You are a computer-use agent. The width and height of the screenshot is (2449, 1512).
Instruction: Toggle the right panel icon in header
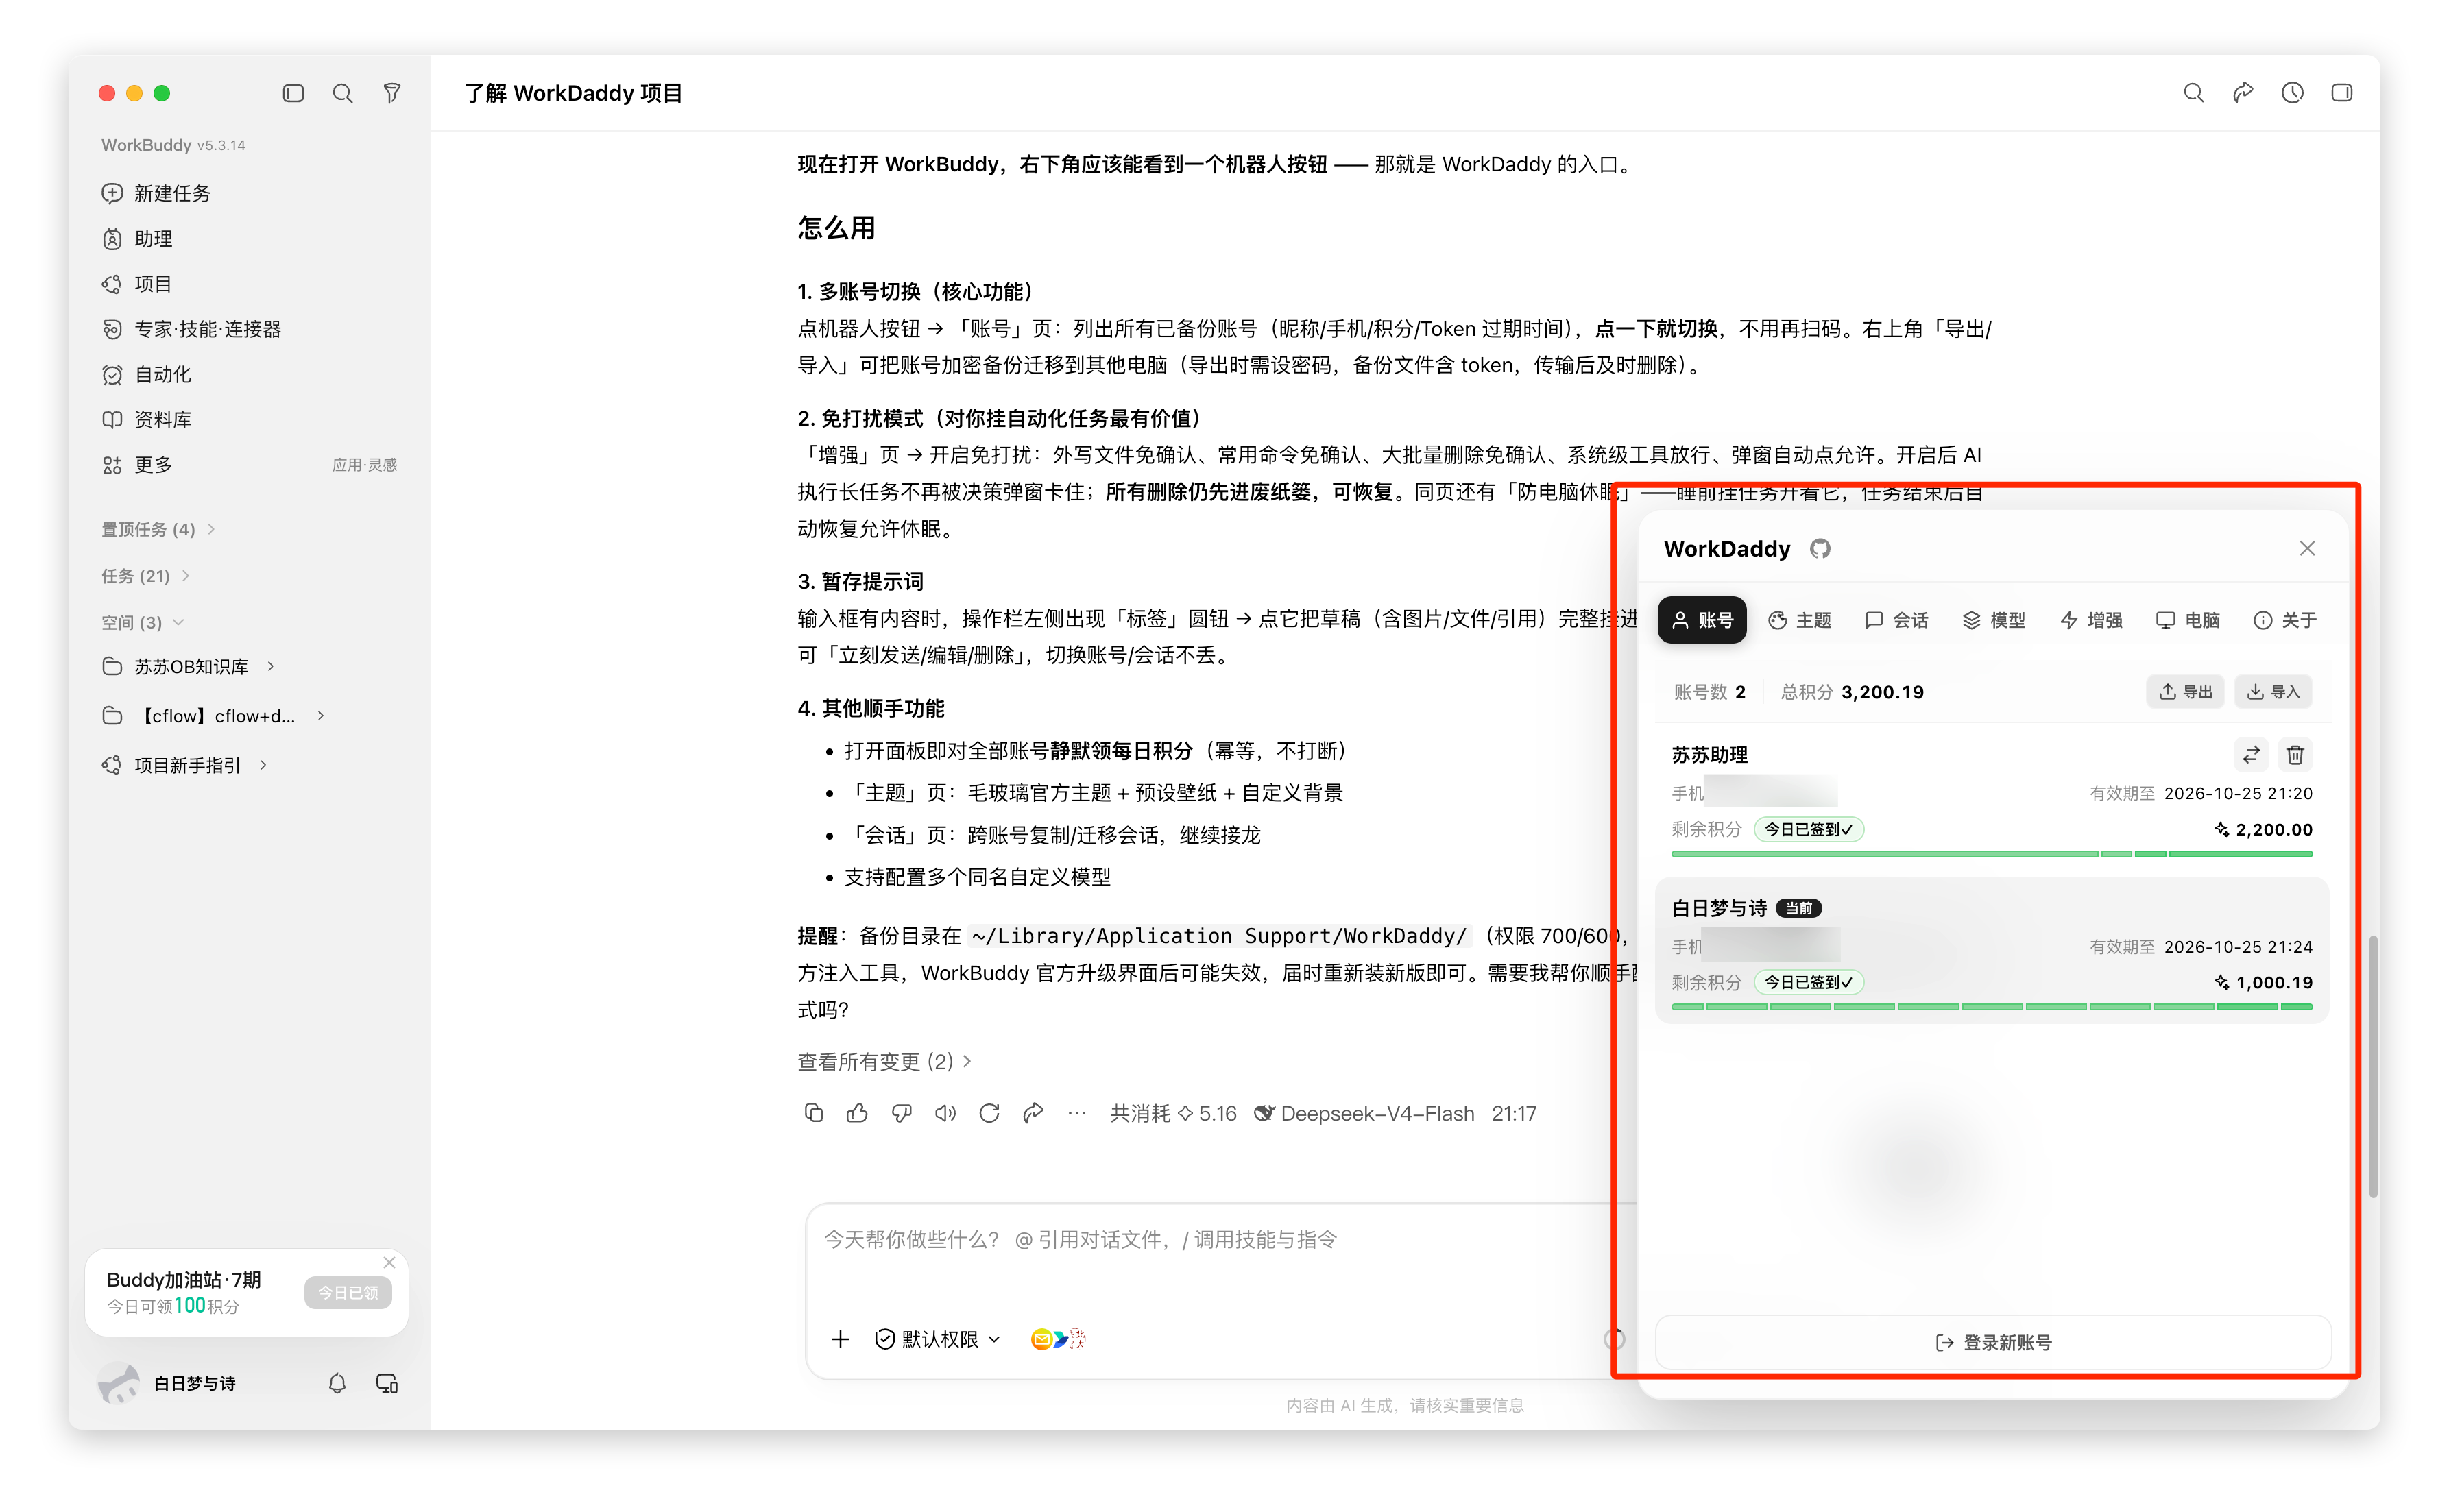click(2341, 93)
